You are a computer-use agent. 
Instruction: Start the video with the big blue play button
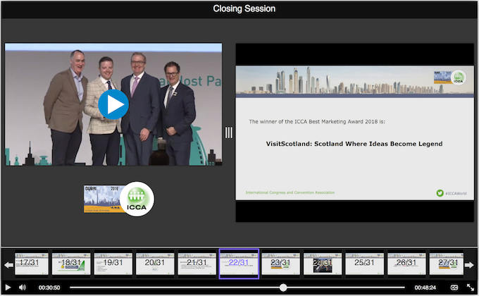point(113,104)
